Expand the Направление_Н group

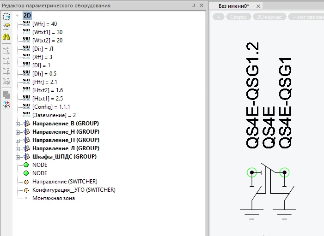18,132
